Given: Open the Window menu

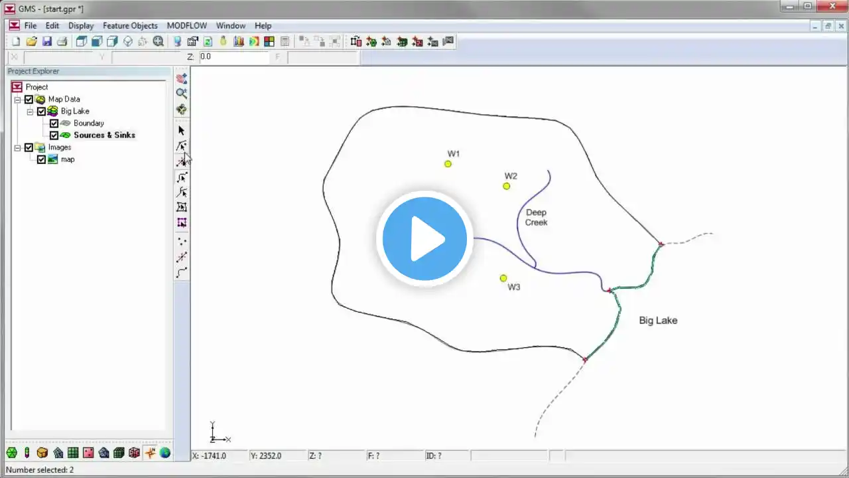Looking at the screenshot, I should click(x=231, y=26).
